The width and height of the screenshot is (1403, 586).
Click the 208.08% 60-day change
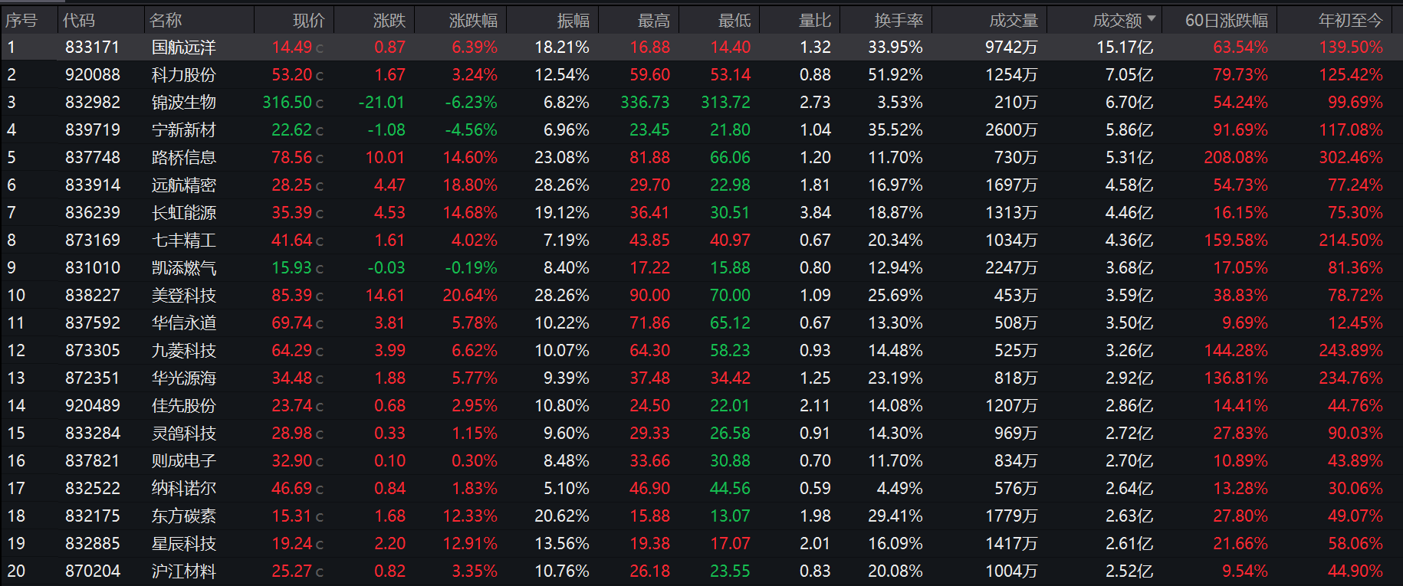[1236, 158]
